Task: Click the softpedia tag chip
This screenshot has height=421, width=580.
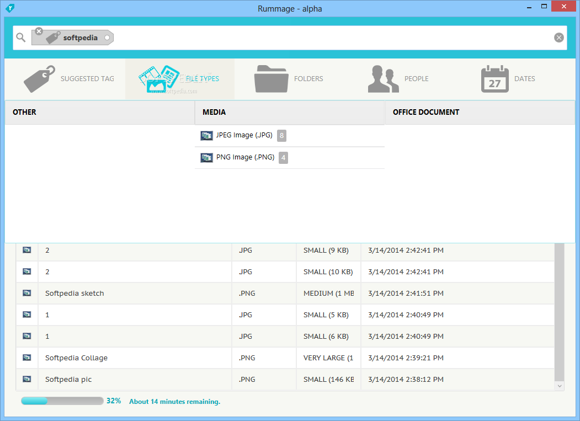Action: (x=72, y=38)
